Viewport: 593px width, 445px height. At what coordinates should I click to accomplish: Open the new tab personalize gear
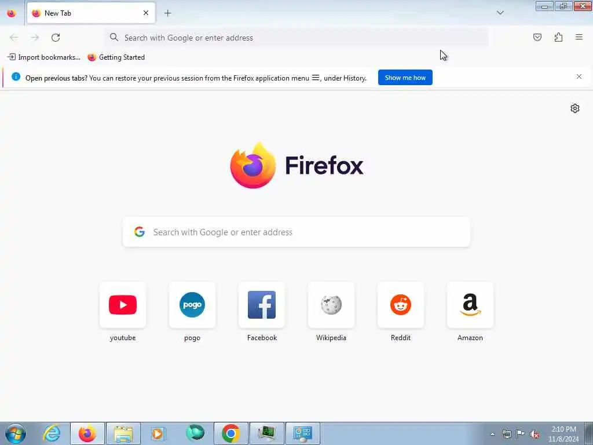(x=575, y=108)
